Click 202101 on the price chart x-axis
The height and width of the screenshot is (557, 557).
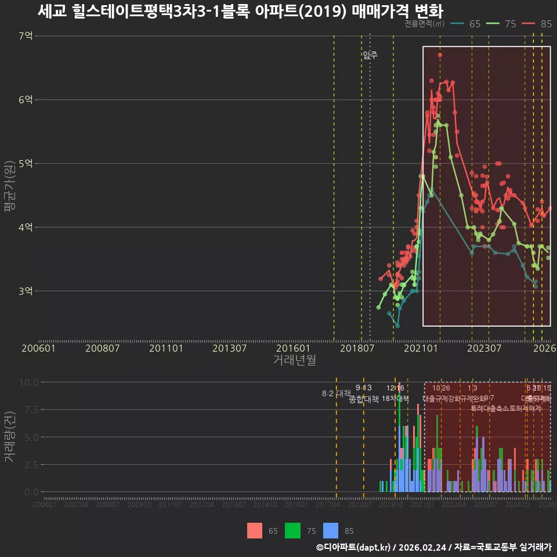click(x=421, y=348)
